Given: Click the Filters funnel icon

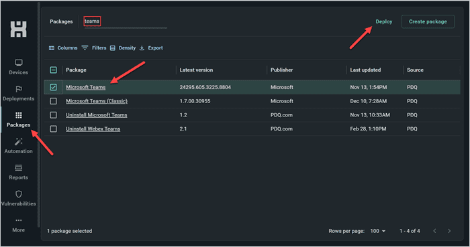Looking at the screenshot, I should (x=85, y=48).
